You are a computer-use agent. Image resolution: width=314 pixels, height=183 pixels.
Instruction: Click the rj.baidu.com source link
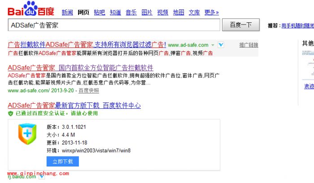coord(22,177)
